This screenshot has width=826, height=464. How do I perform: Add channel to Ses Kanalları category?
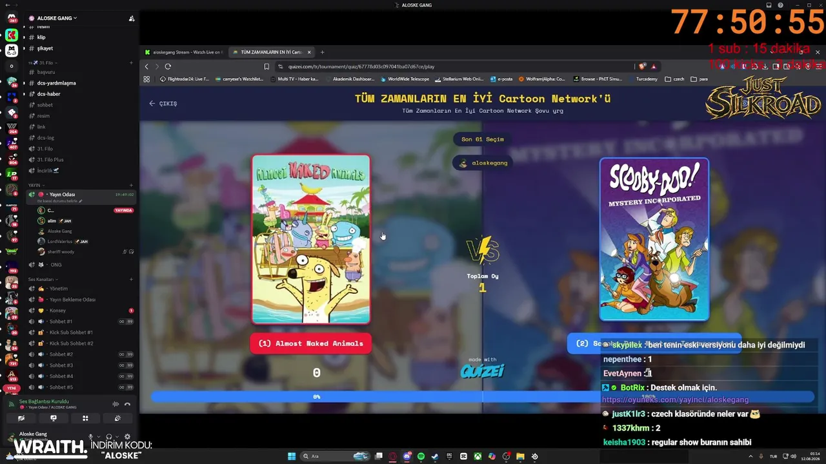click(131, 279)
